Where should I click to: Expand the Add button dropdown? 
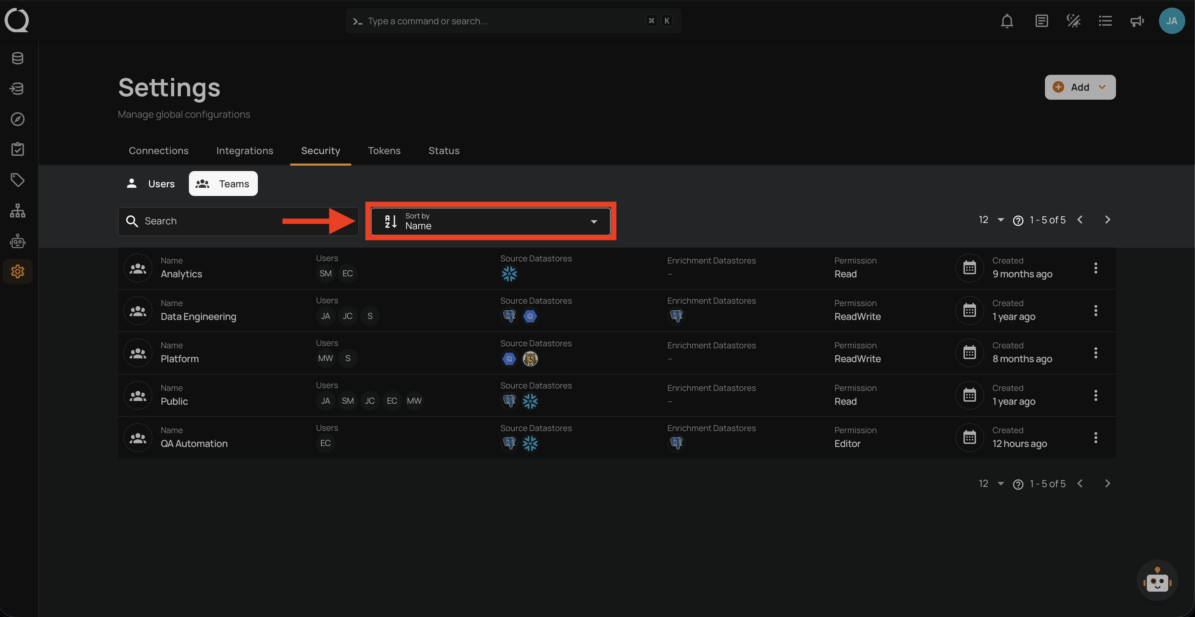pos(1102,87)
